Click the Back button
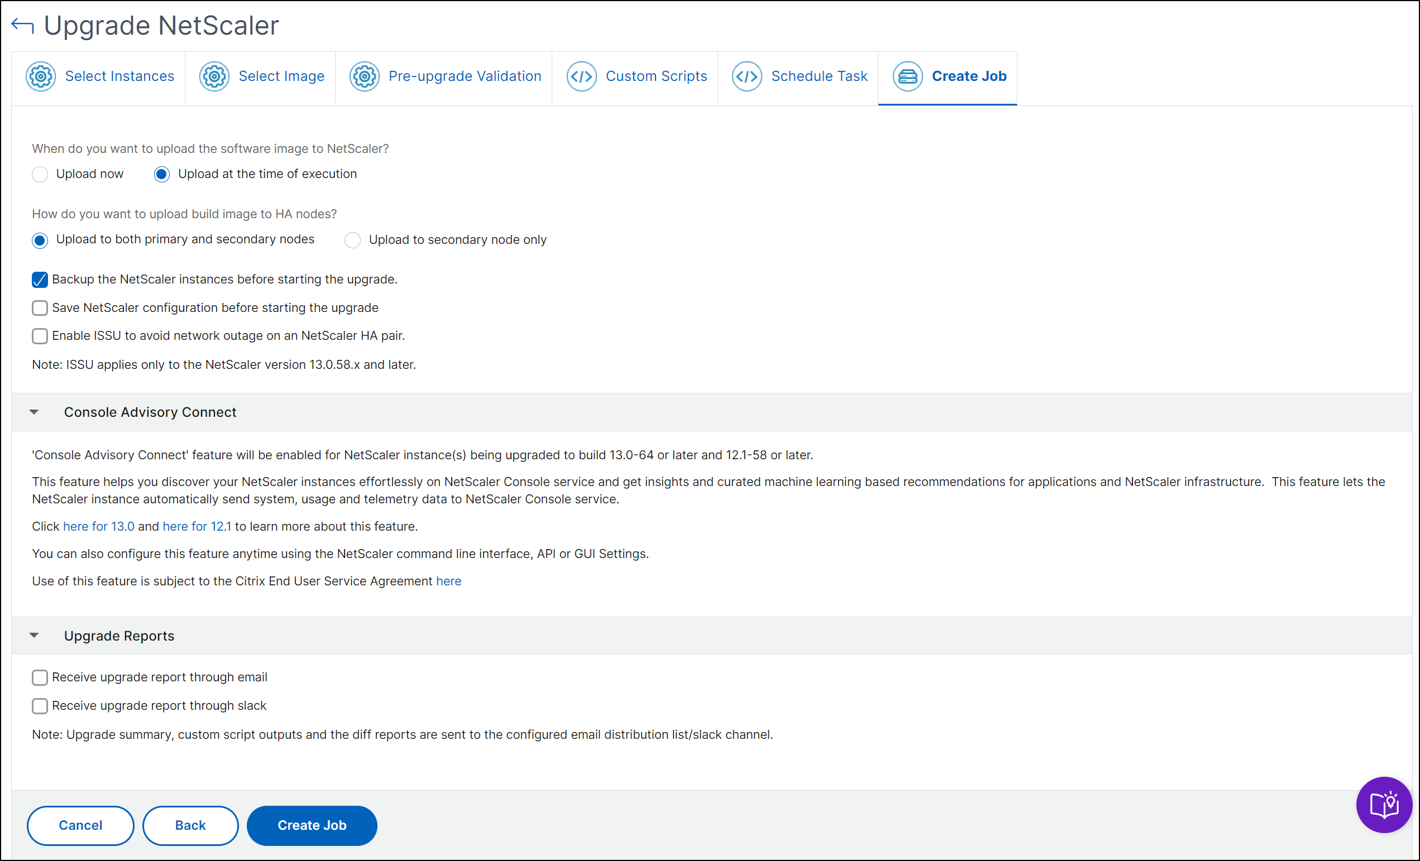Screen dimensions: 1420x861 pos(191,825)
